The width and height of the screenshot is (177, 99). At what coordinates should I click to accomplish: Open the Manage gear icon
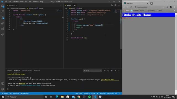(x=2, y=89)
